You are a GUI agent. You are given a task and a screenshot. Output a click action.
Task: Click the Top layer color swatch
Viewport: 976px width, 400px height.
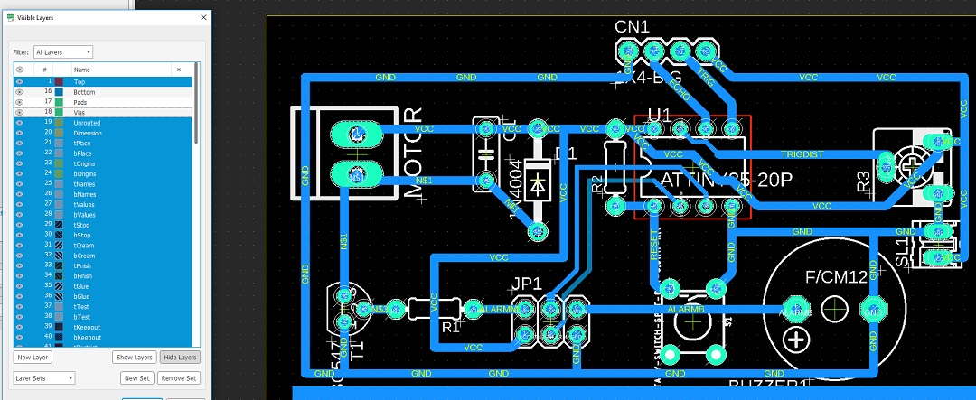coord(59,81)
